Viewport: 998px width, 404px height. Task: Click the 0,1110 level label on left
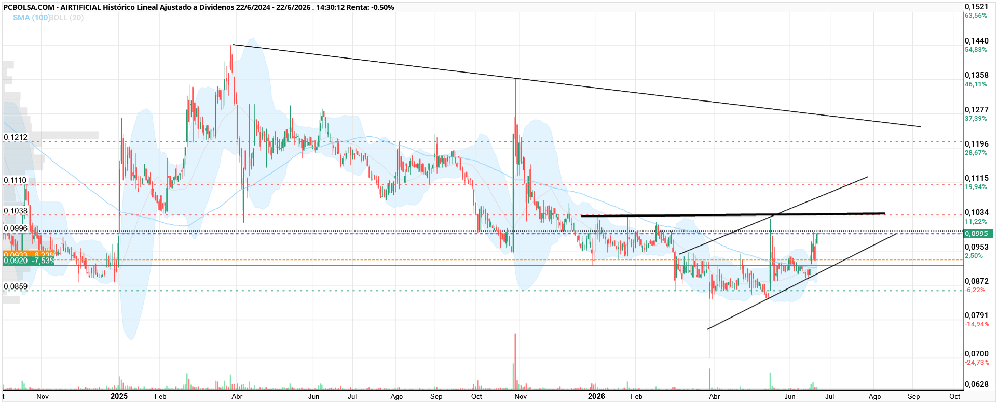[16, 180]
